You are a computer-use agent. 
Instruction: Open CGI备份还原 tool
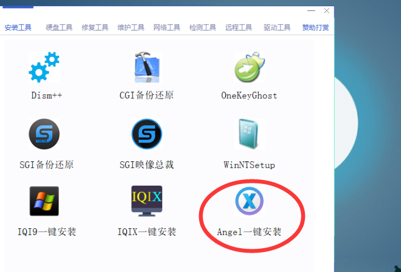click(147, 68)
